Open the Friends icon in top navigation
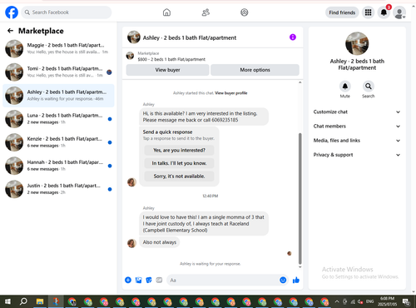The image size is (416, 308). pyautogui.click(x=206, y=12)
